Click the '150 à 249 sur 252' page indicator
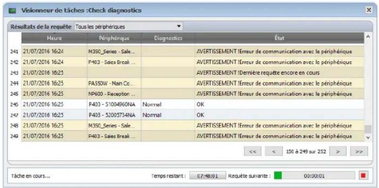Screen dimensions: 379x188 tap(306, 152)
